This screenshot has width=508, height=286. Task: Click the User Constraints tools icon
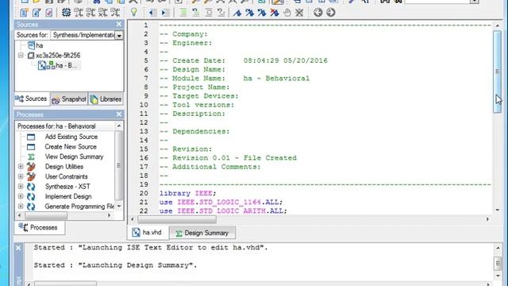point(31,176)
